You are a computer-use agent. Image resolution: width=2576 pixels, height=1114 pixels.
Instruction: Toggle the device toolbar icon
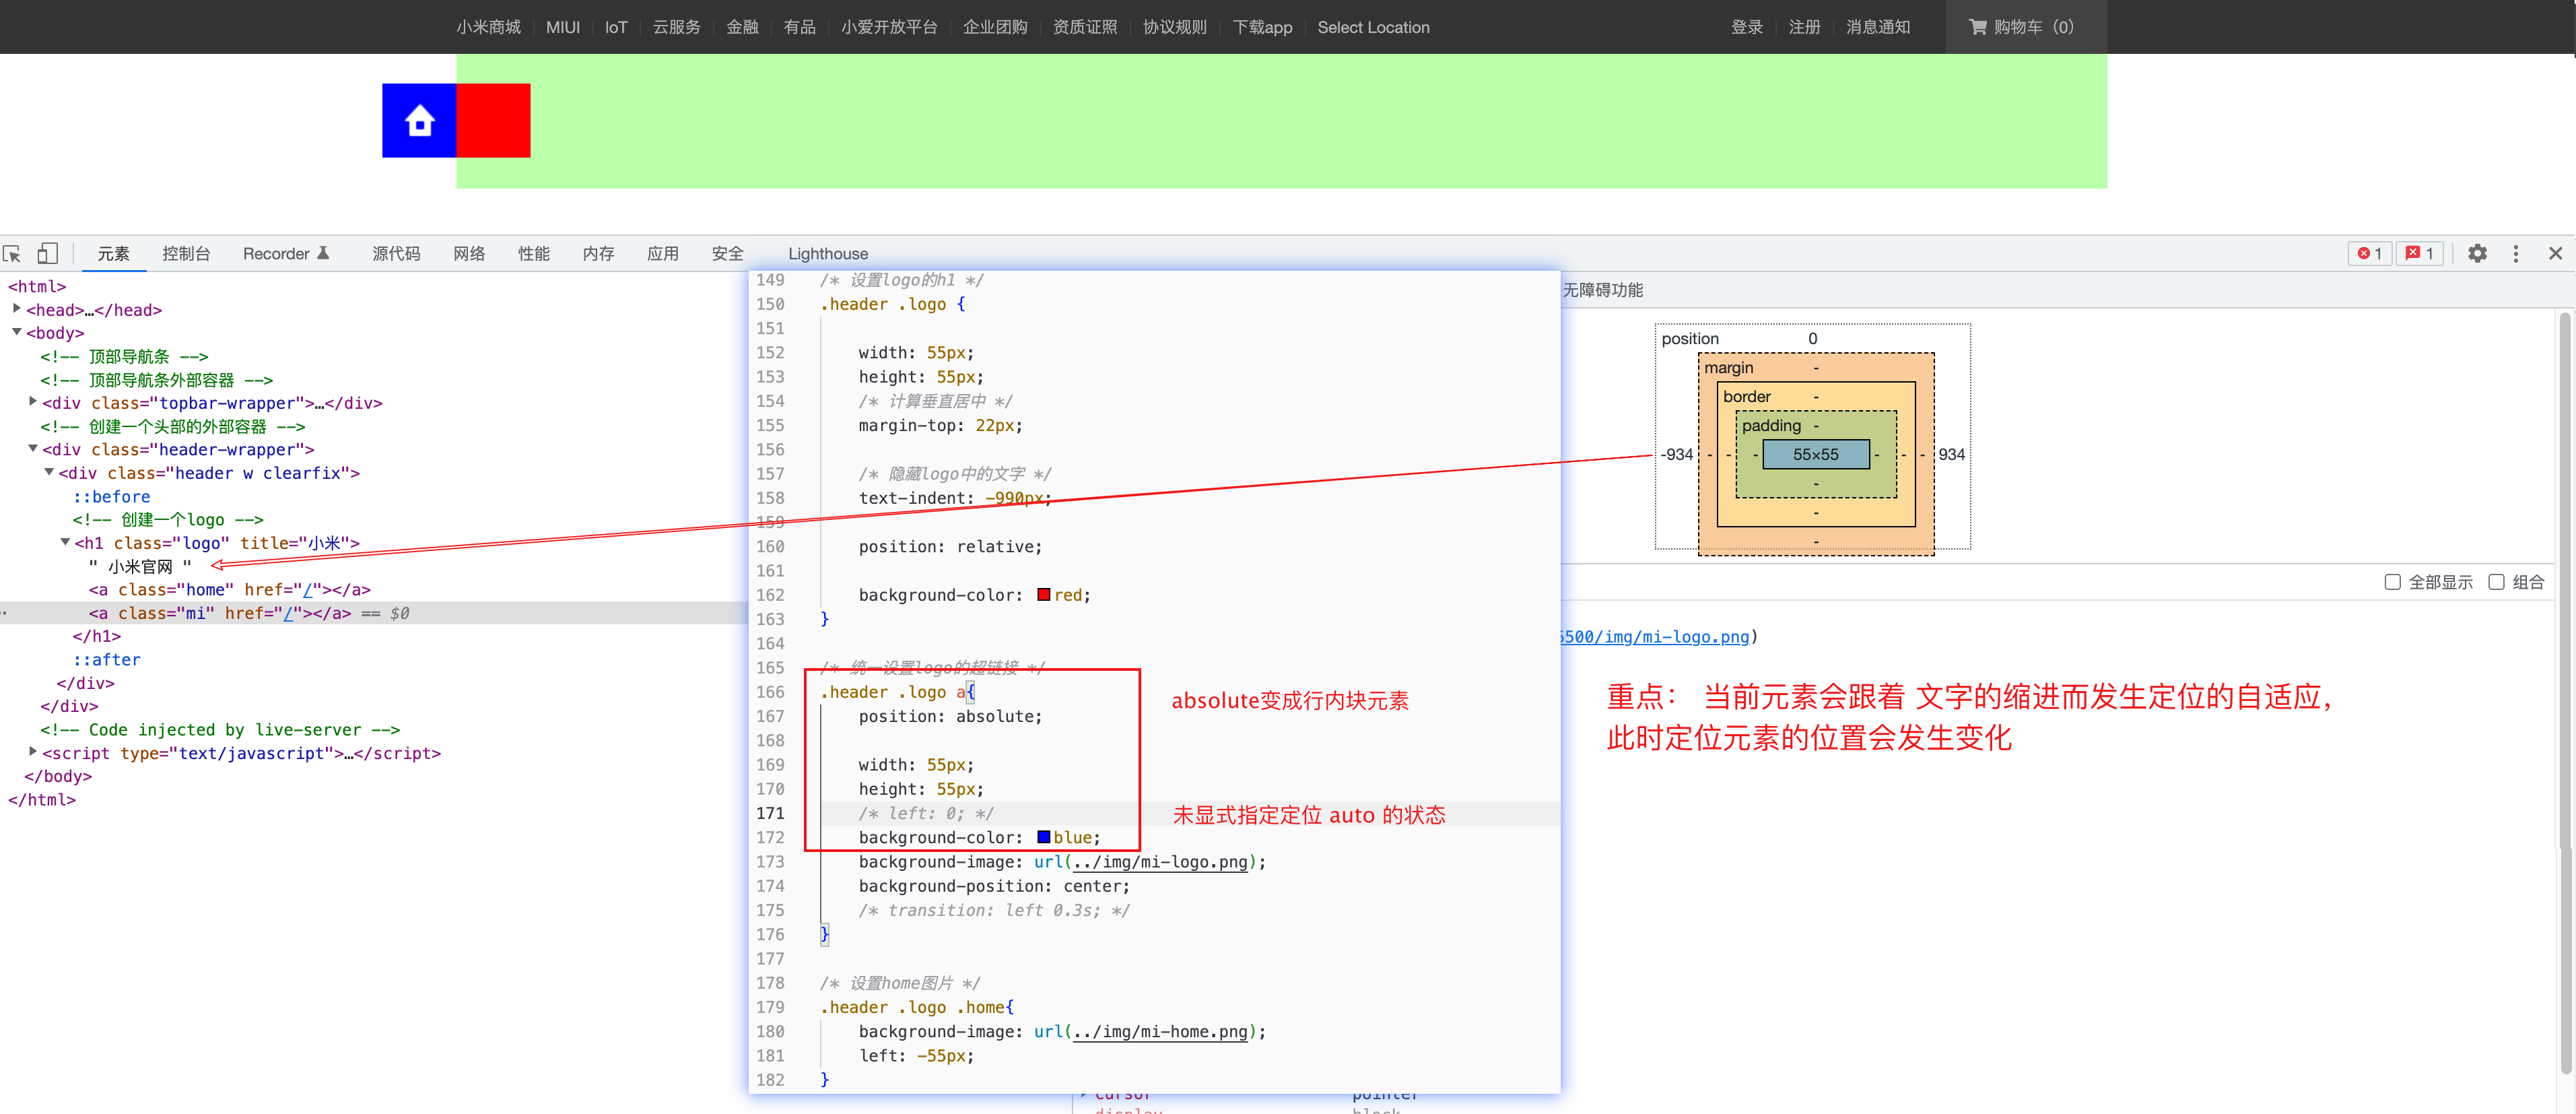pyautogui.click(x=48, y=254)
